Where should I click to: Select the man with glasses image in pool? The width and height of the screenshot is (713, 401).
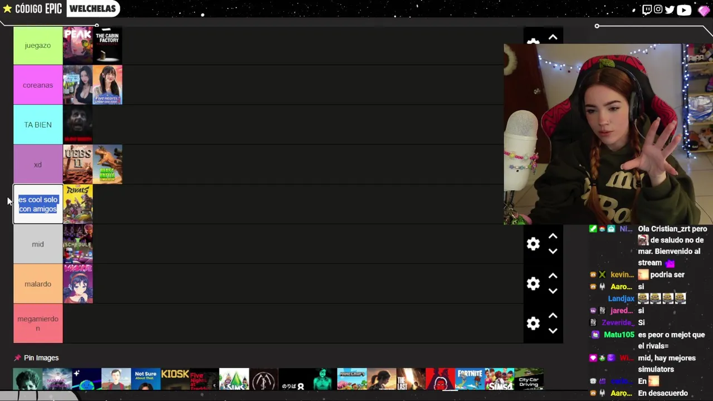116,379
